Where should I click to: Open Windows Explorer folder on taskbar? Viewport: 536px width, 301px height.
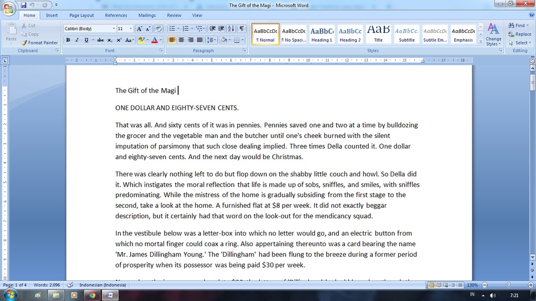click(x=56, y=295)
